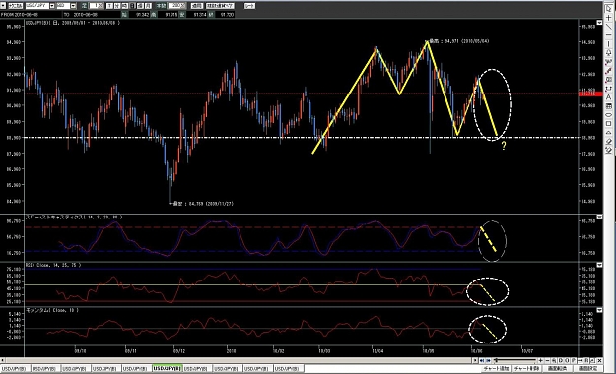Click the horizontal chart scrollbar track

(x=240, y=360)
